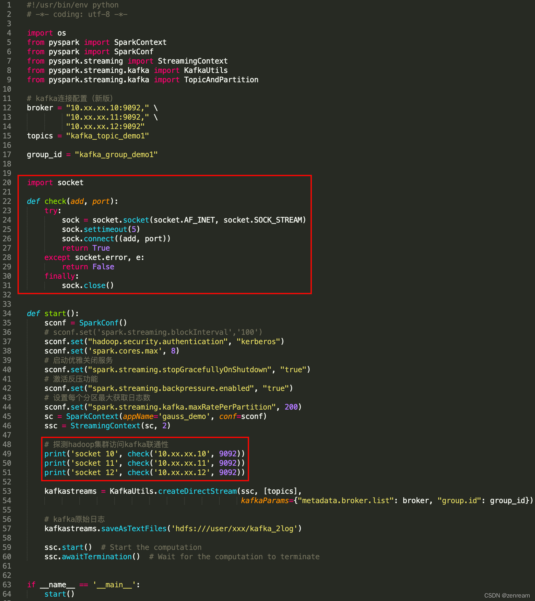Click the string "kafka_topic_demo1"
535x601 pixels.
107,136
